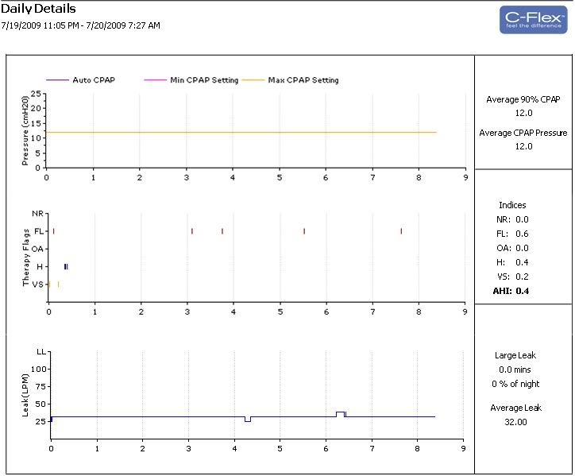
Task: Click the FL flag marker at hour 5.5
Action: (x=304, y=231)
